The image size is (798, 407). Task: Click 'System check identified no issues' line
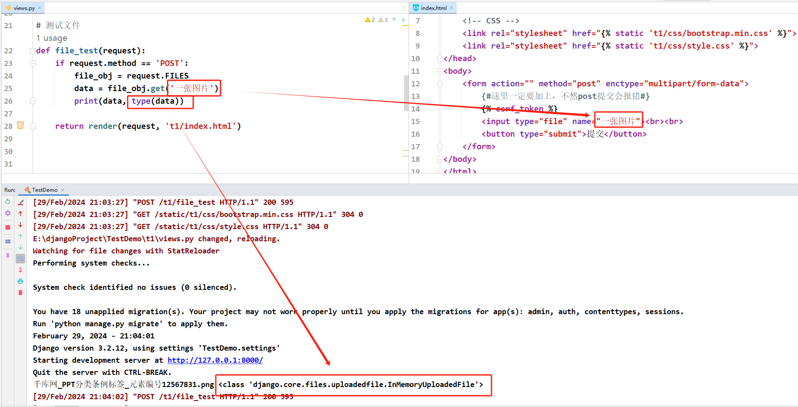pos(135,287)
